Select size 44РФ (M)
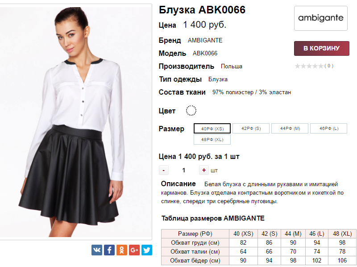The image size is (357, 267). pos(290,129)
